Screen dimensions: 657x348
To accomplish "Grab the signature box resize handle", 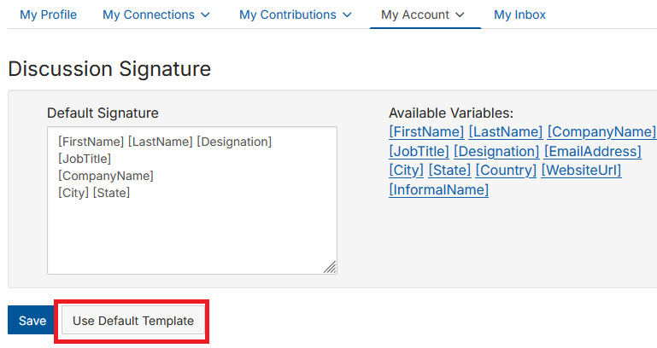I will coord(330,267).
